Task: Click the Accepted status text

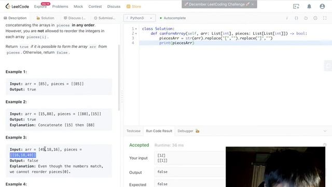Action: pyautogui.click(x=139, y=145)
